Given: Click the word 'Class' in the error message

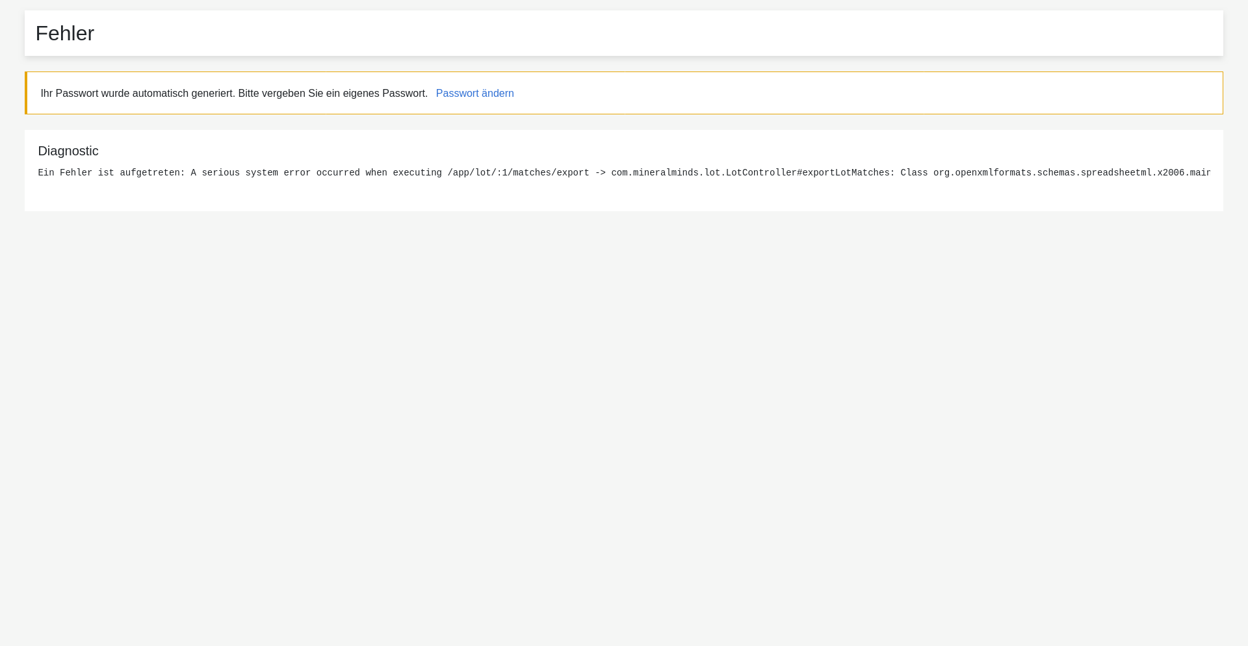Looking at the screenshot, I should point(914,173).
